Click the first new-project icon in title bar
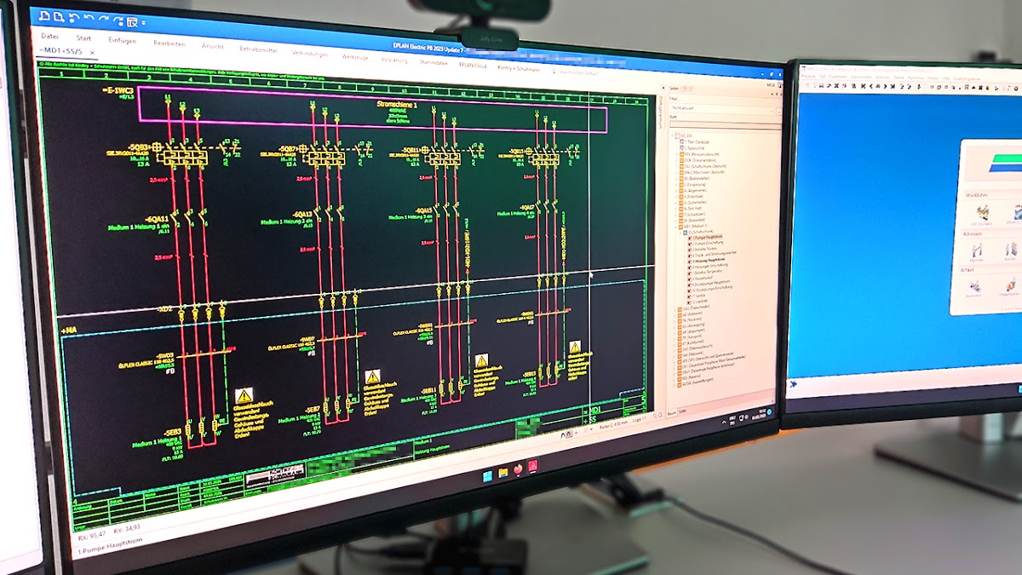 [44, 16]
